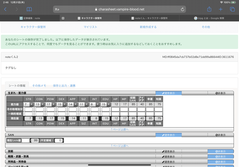Tap the battery status icon
The height and width of the screenshot is (167, 239).
(x=233, y=2)
